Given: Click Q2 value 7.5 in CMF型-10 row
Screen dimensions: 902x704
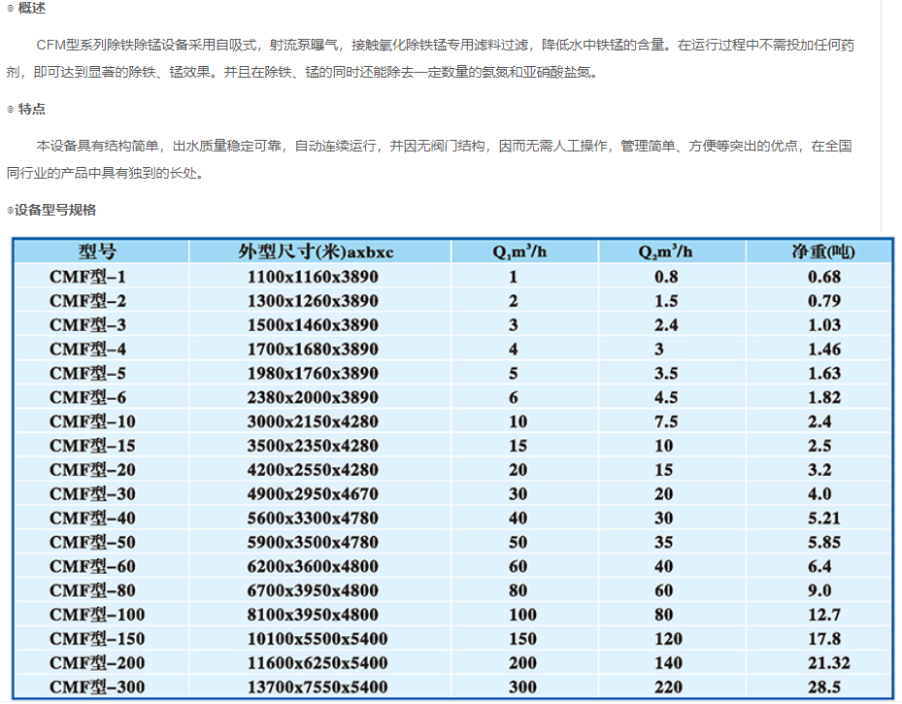Looking at the screenshot, I should (666, 421).
